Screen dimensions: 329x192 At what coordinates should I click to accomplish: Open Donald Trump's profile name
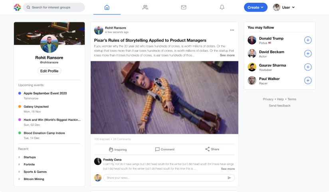click(271, 38)
